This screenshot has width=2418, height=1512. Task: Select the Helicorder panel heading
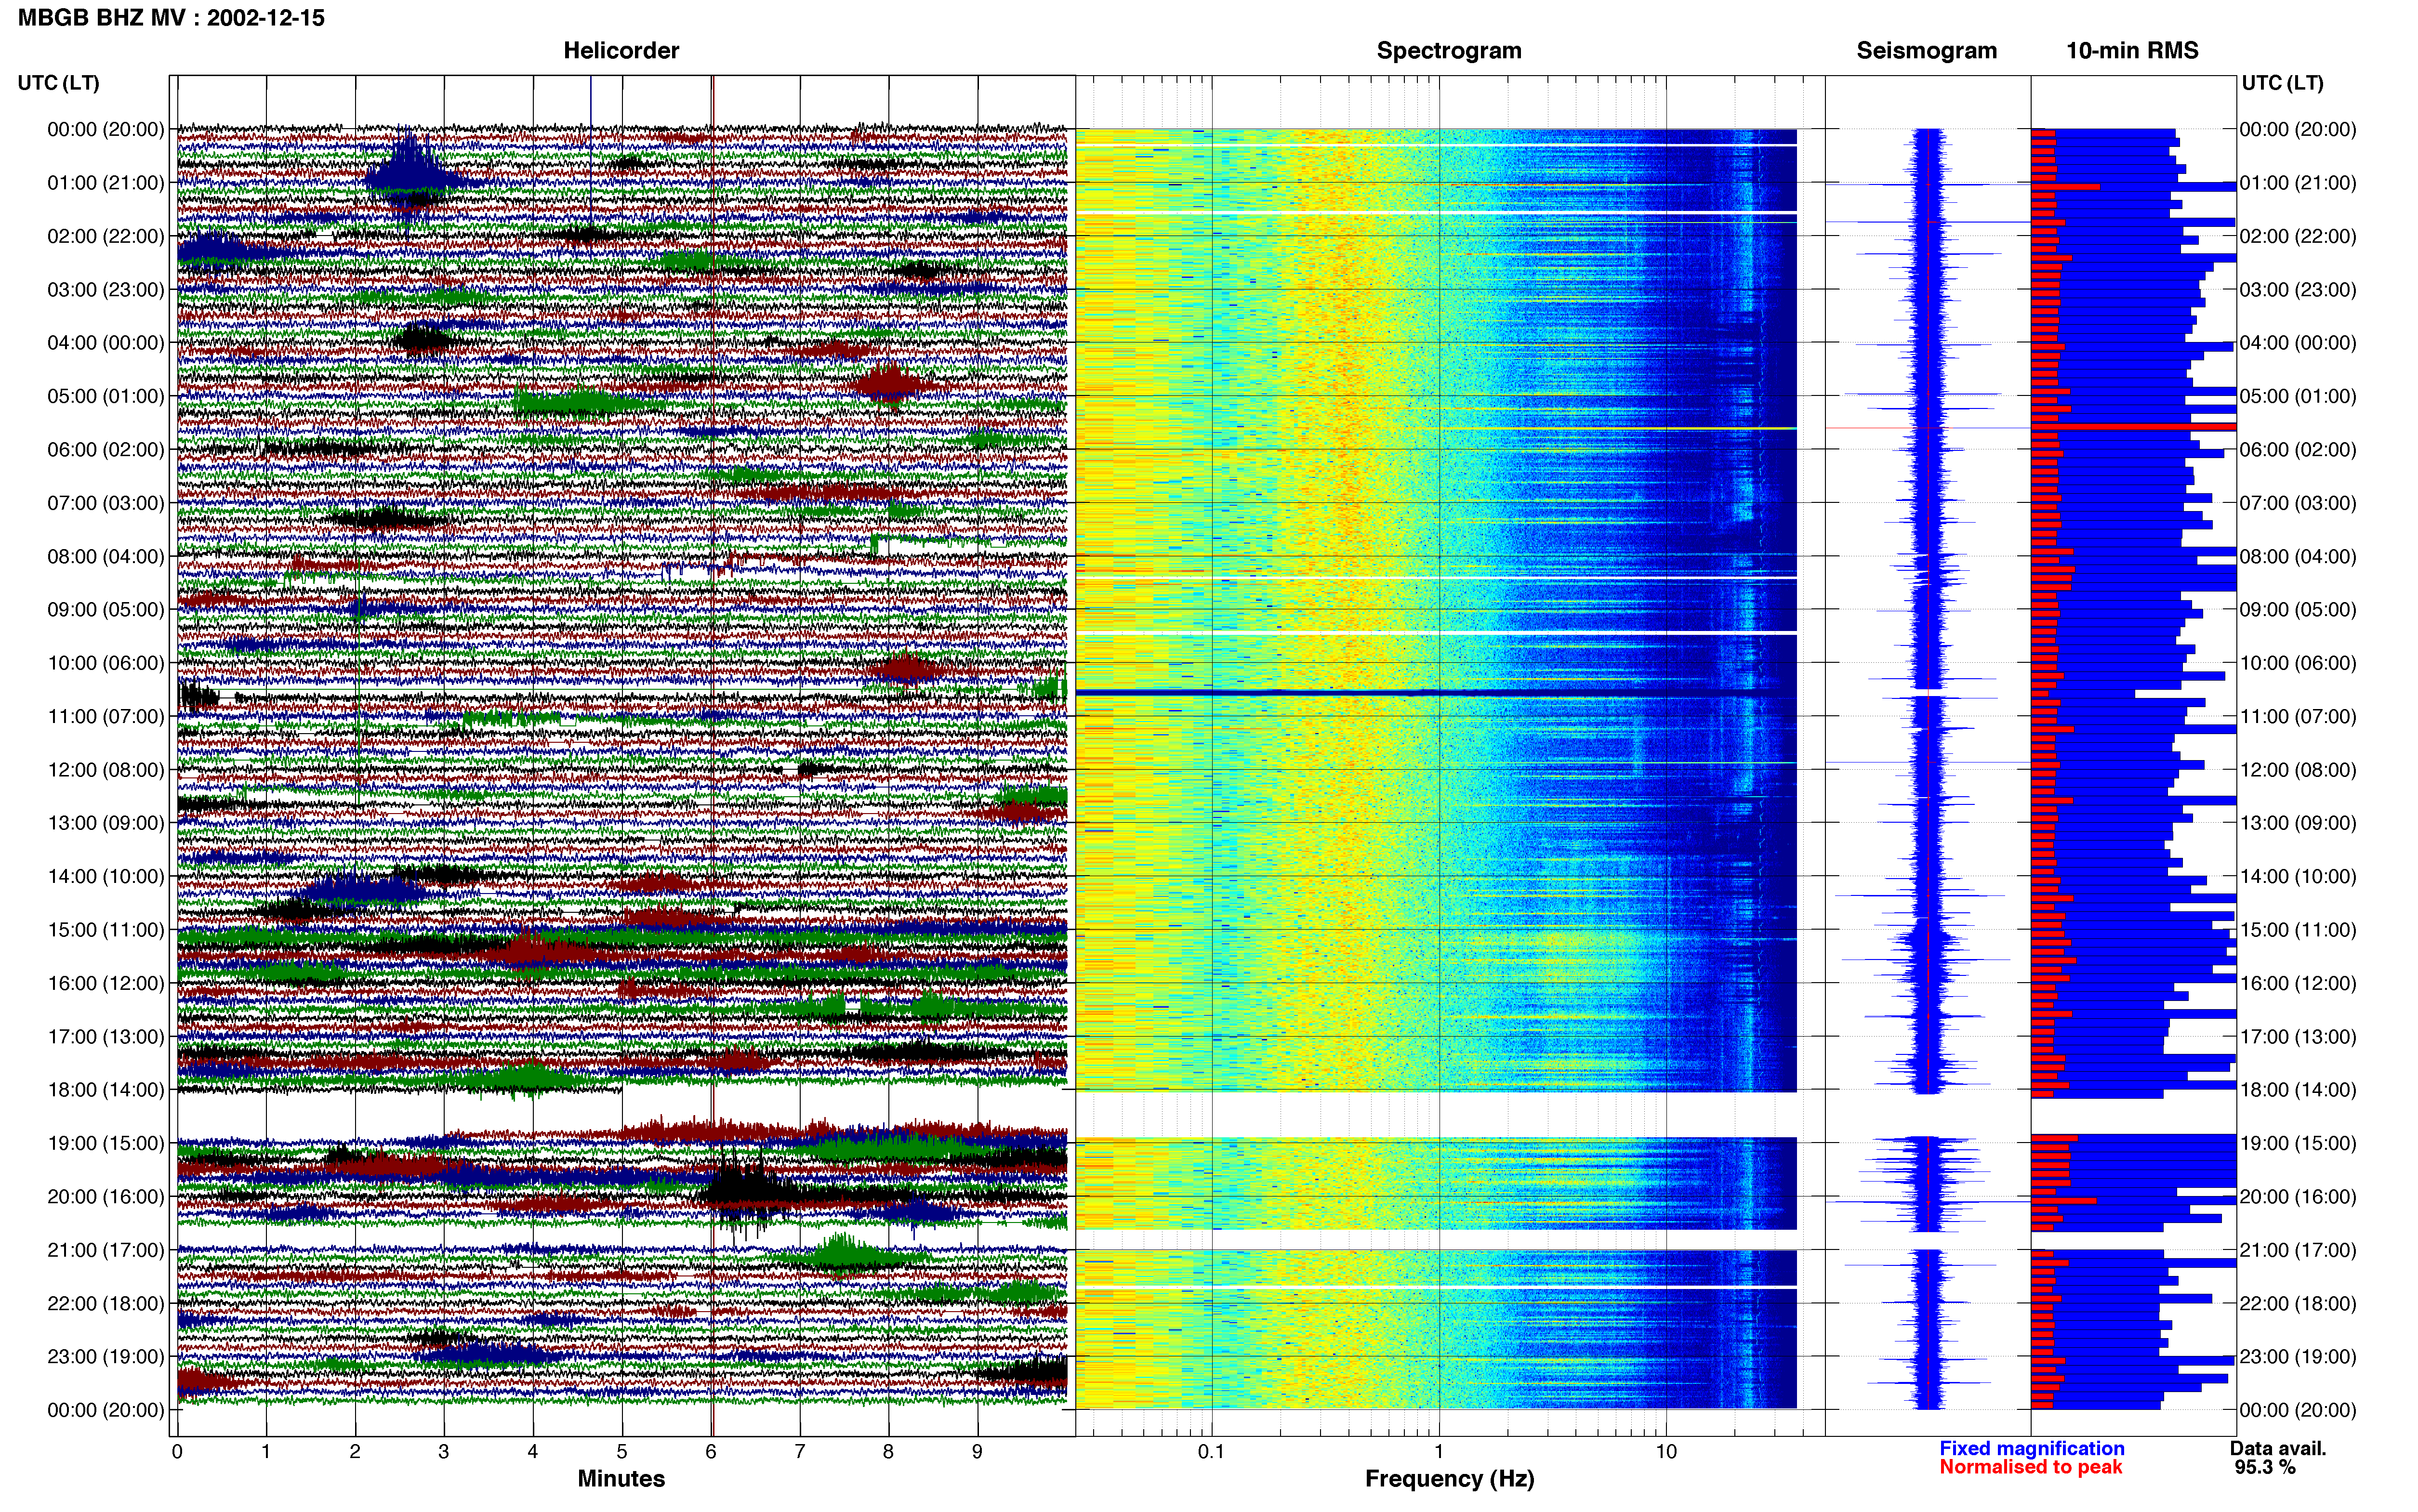[x=621, y=51]
